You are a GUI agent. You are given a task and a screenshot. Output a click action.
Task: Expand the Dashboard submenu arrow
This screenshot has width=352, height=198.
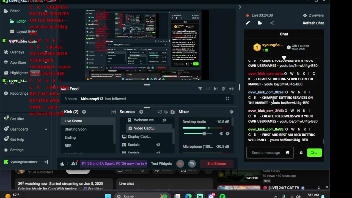coord(46,129)
